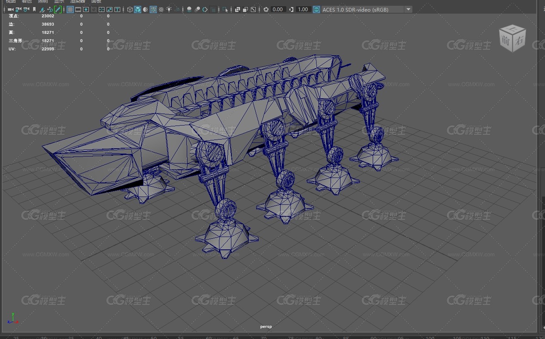
Task: Click the right (右) face of the view cube
Action: tap(519, 40)
